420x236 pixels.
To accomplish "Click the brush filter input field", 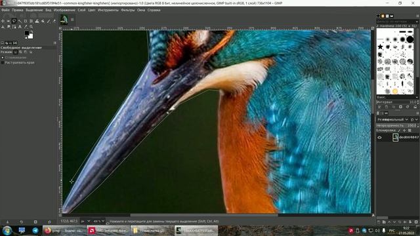I will click(x=396, y=22).
